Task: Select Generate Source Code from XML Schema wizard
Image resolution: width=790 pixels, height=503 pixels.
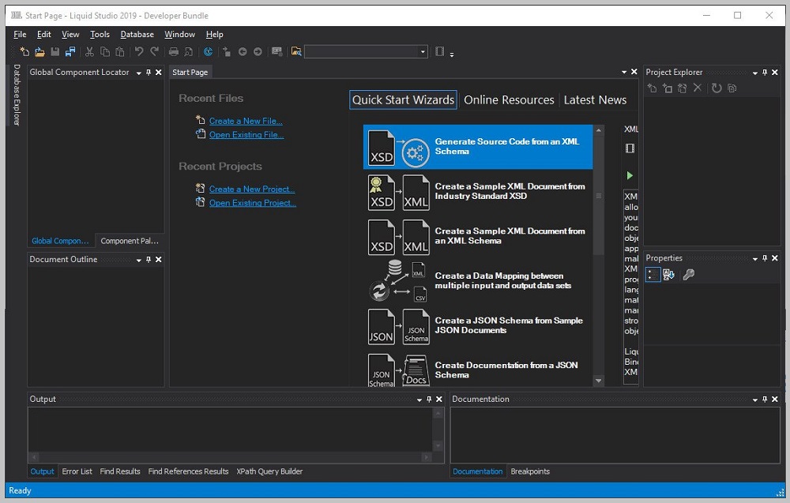Action: click(478, 147)
